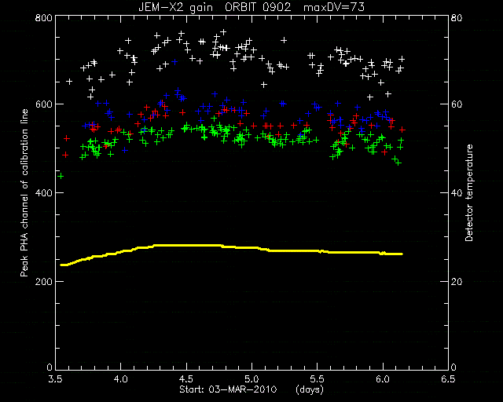The image size is (503, 402).
Task: Select the 'Start: 03-MAR-2010' x-axis caption
Action: coord(228,389)
